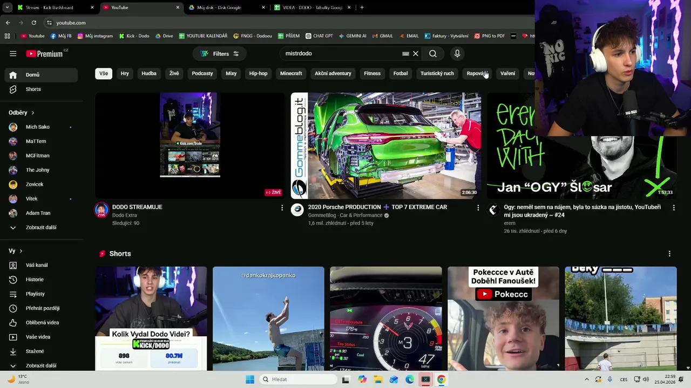
Task: Start voice search with microphone
Action: click(457, 53)
